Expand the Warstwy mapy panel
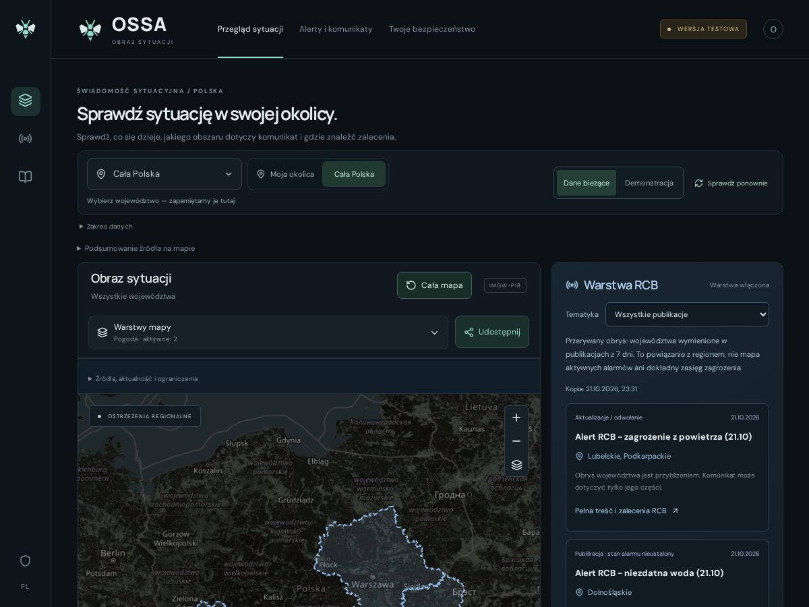The height and width of the screenshot is (607, 809). (x=268, y=333)
